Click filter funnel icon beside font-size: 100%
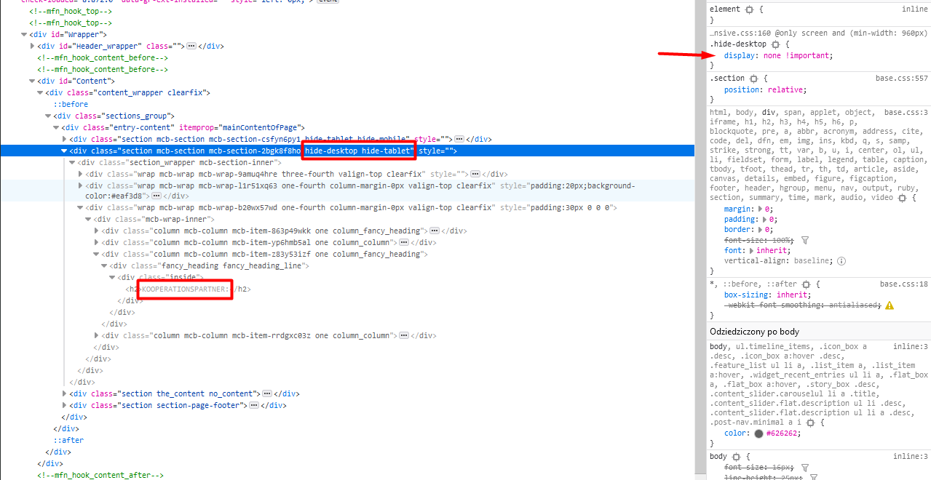This screenshot has height=480, width=931. pyautogui.click(x=805, y=240)
